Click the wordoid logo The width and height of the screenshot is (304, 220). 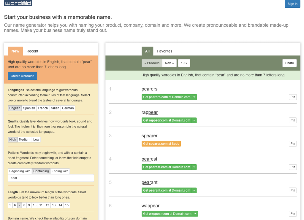(x=18, y=3)
